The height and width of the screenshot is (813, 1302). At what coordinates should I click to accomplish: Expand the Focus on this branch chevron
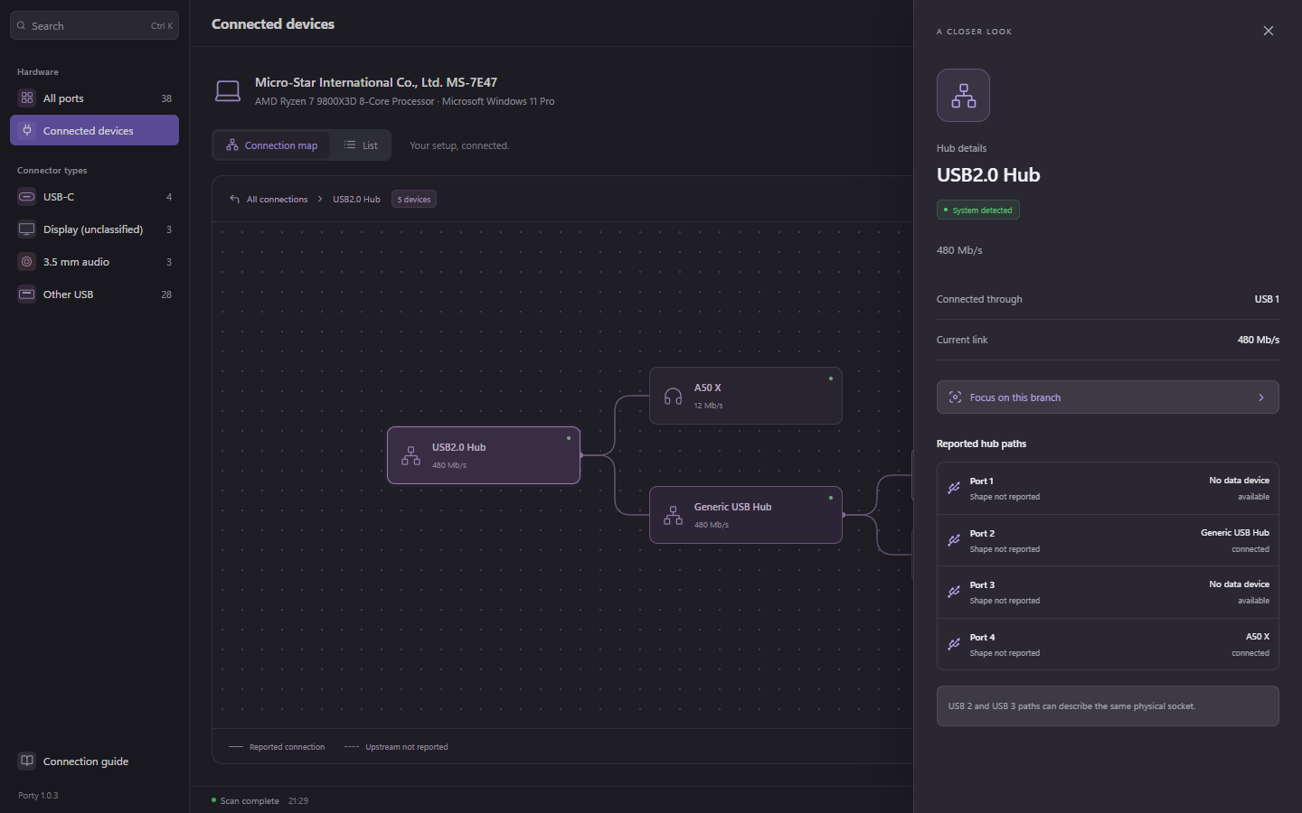(x=1261, y=397)
